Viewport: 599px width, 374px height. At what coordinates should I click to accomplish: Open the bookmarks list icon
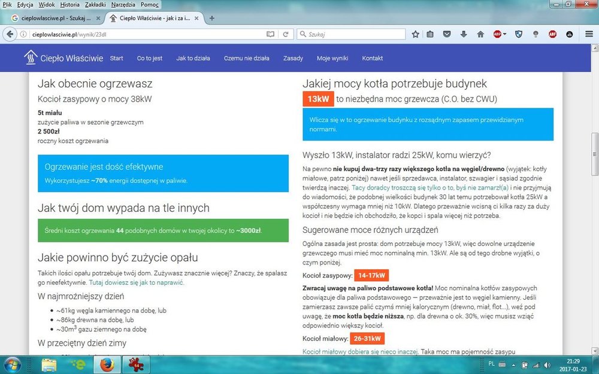tap(431, 35)
